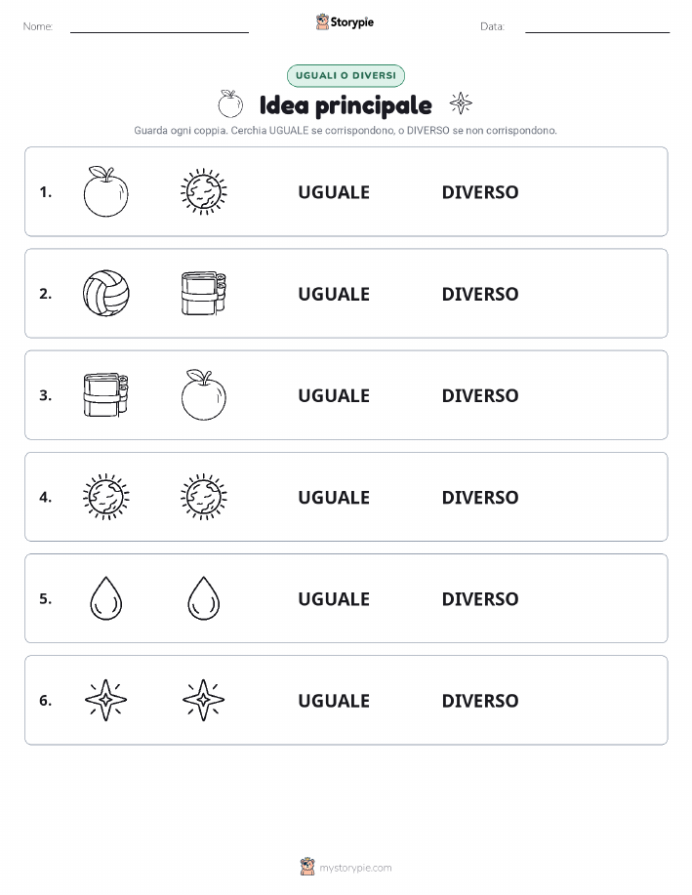
Task: Click the UGUALI O DIVERSI badge
Action: 346,75
